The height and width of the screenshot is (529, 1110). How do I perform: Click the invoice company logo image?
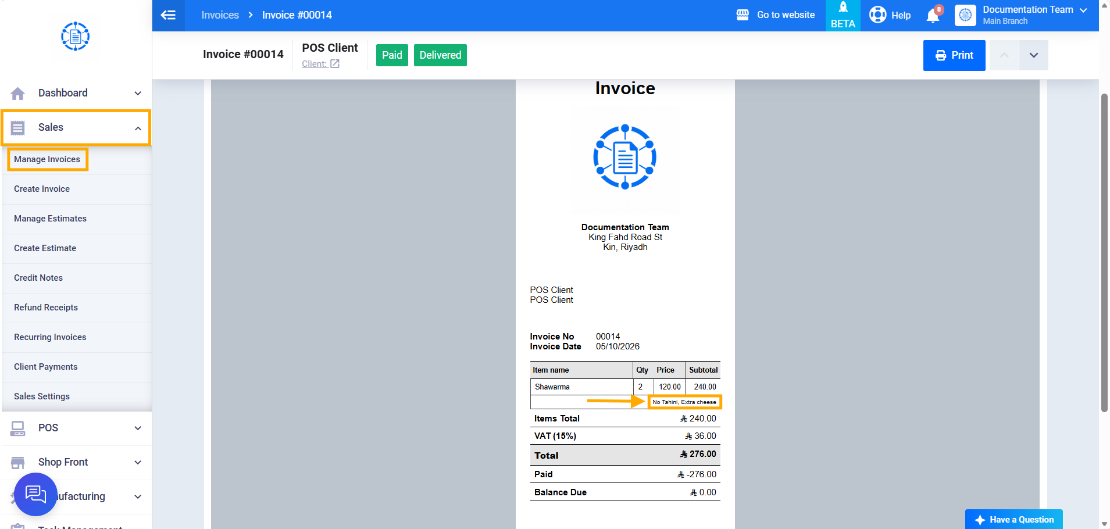[625, 157]
